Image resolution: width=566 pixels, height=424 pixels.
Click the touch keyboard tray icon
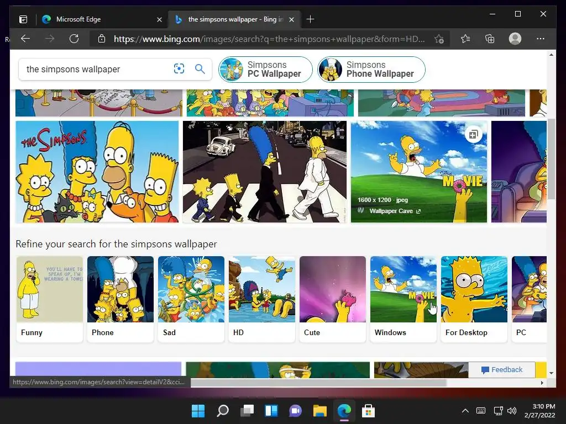tap(481, 411)
